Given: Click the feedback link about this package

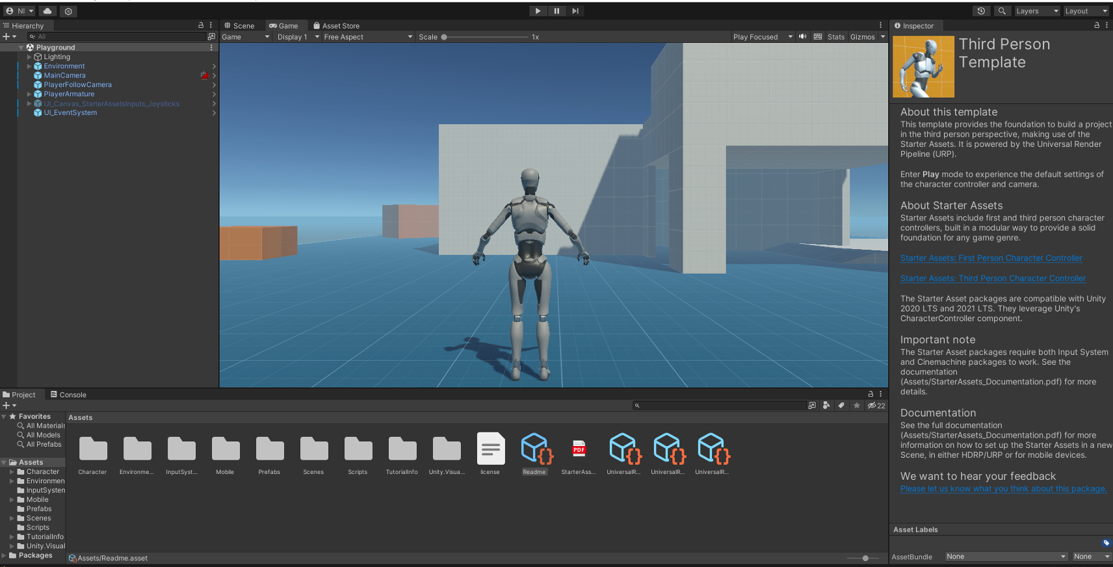Looking at the screenshot, I should click(x=1003, y=489).
